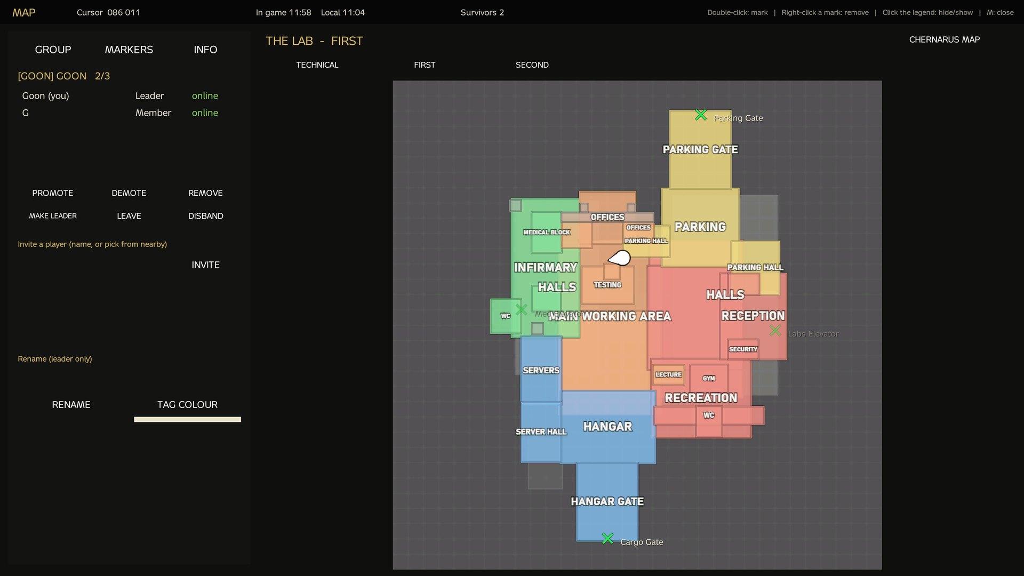Click the white player position marker
The image size is (1024, 576).
[x=620, y=258]
